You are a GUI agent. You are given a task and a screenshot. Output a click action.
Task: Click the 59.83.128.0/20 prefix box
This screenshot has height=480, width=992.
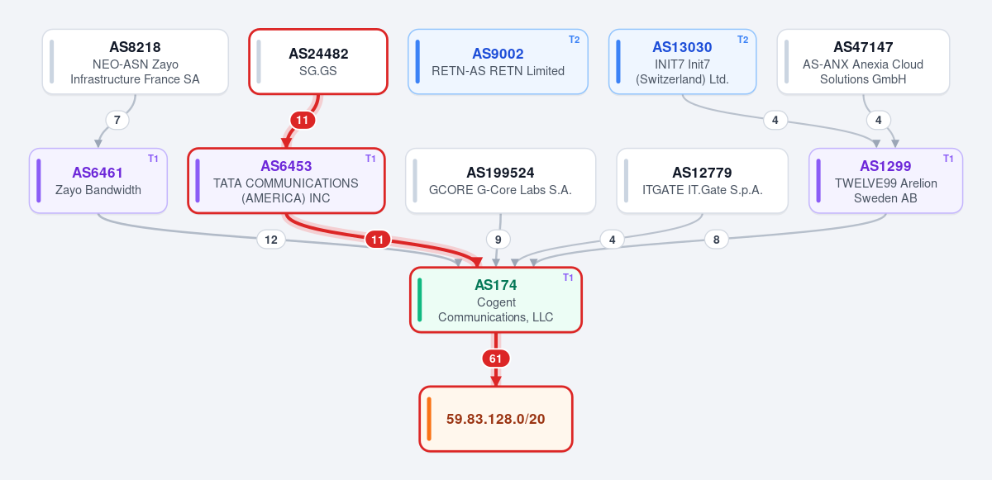(496, 419)
